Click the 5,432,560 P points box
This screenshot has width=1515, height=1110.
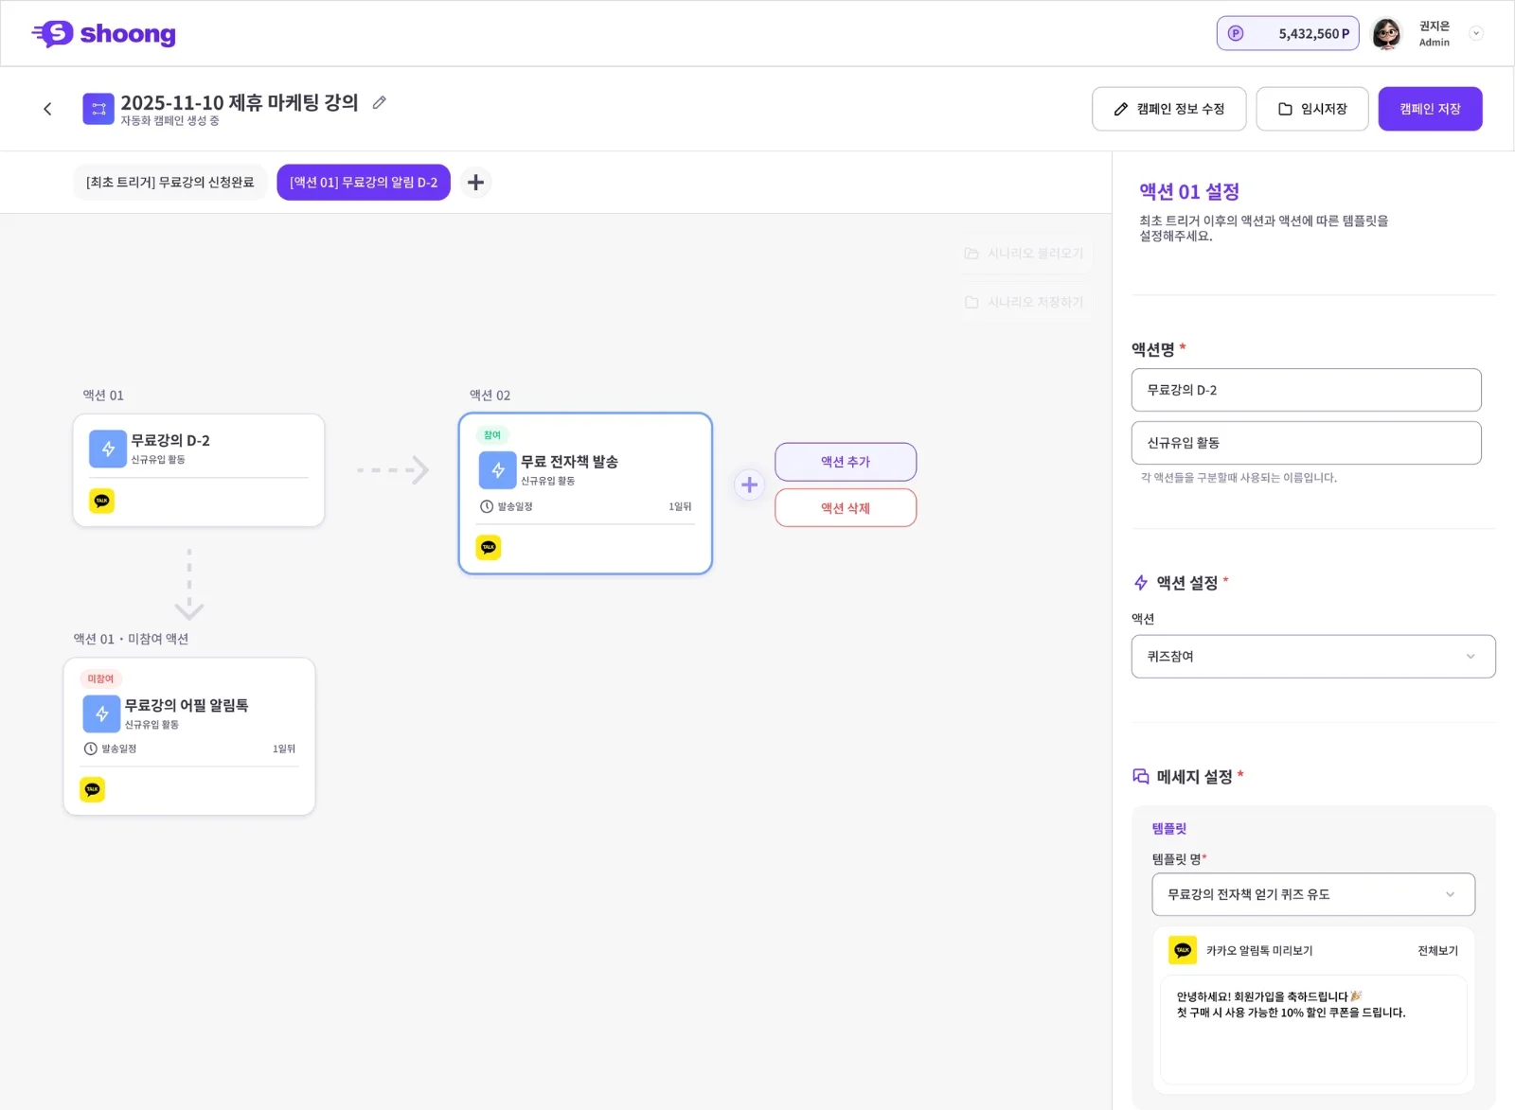[x=1288, y=33]
